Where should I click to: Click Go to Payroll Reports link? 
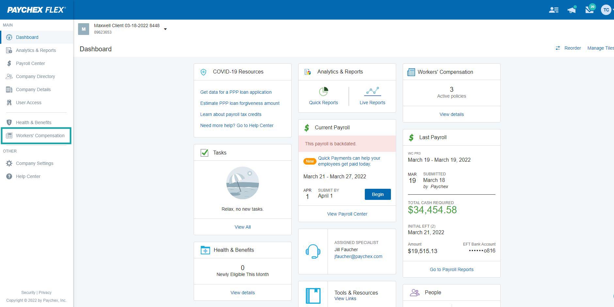pos(452,269)
